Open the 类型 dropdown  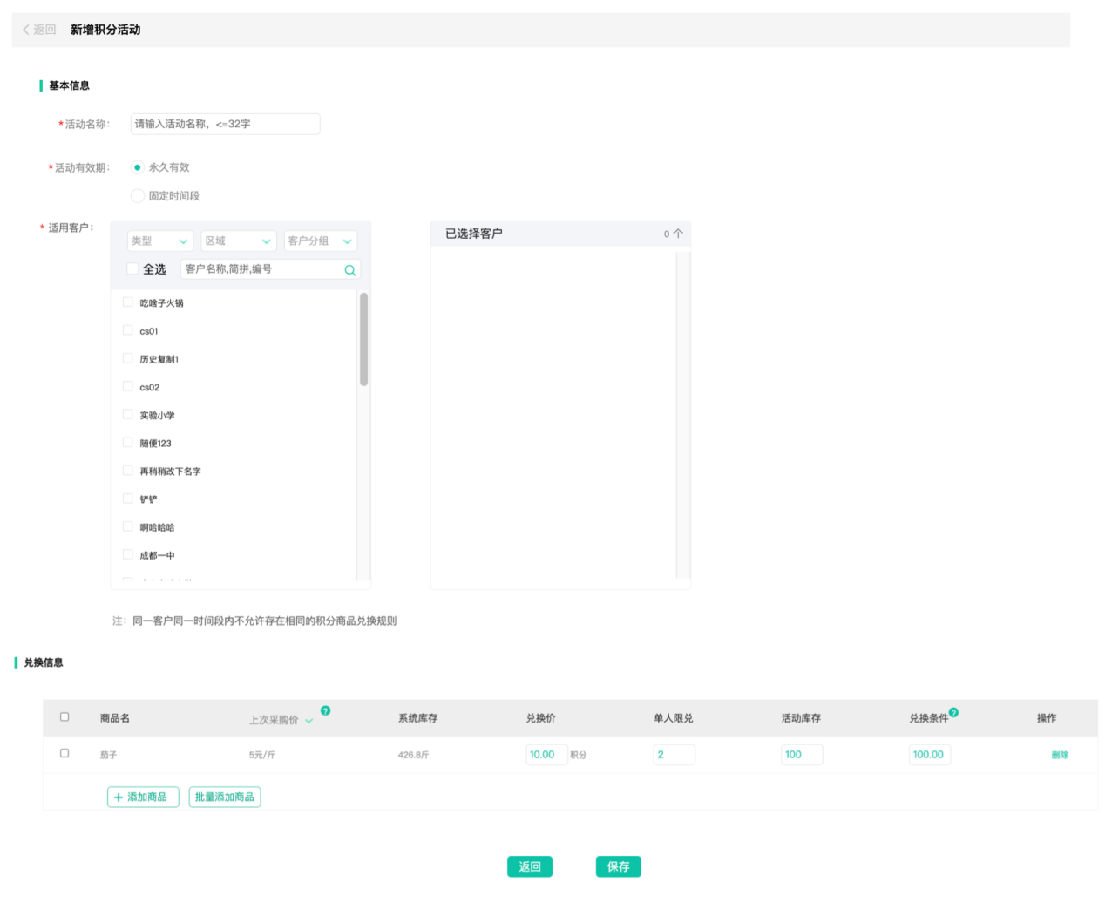tap(160, 241)
